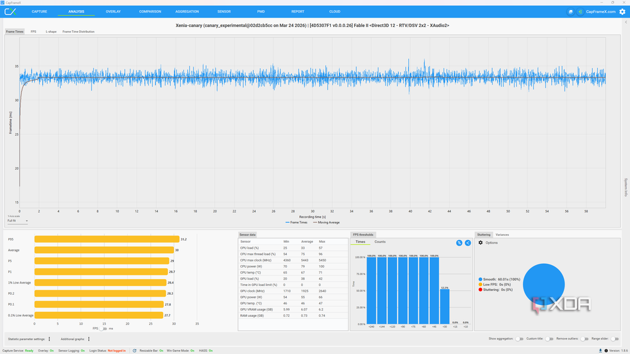This screenshot has height=354, width=630.
Task: Click the refresh icon in status bar
Action: click(x=134, y=350)
